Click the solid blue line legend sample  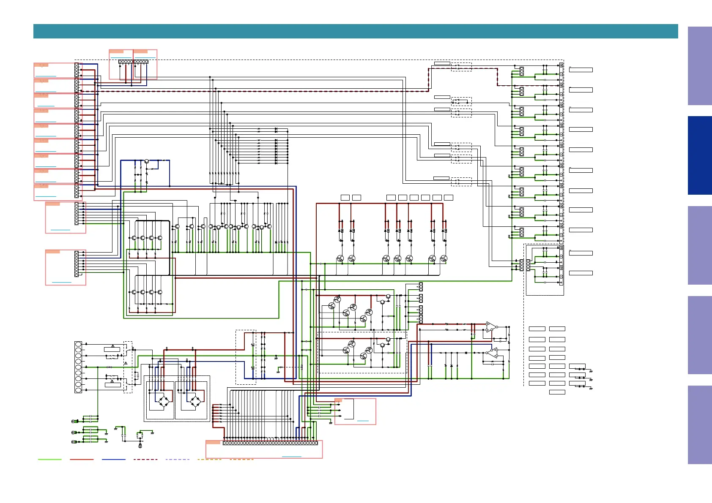(114, 459)
